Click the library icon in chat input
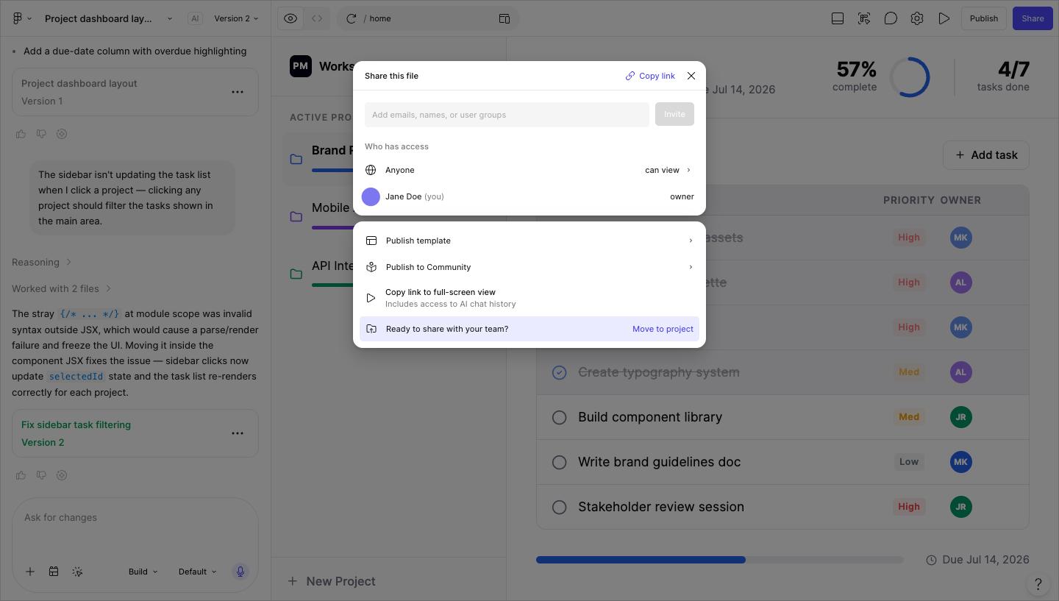This screenshot has height=601, width=1059. coord(54,572)
